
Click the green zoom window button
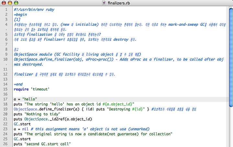pyautogui.click(x=16, y=3)
